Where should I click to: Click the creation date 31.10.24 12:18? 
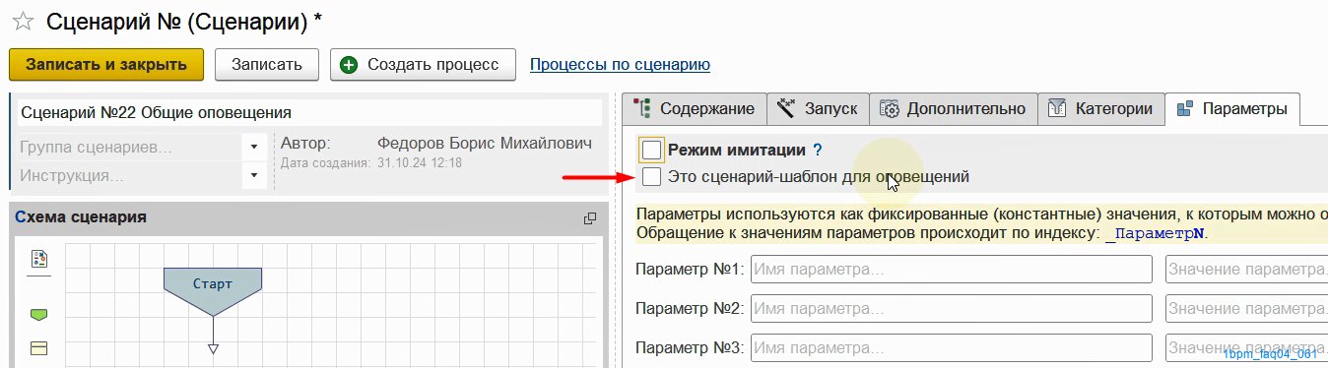(x=420, y=162)
